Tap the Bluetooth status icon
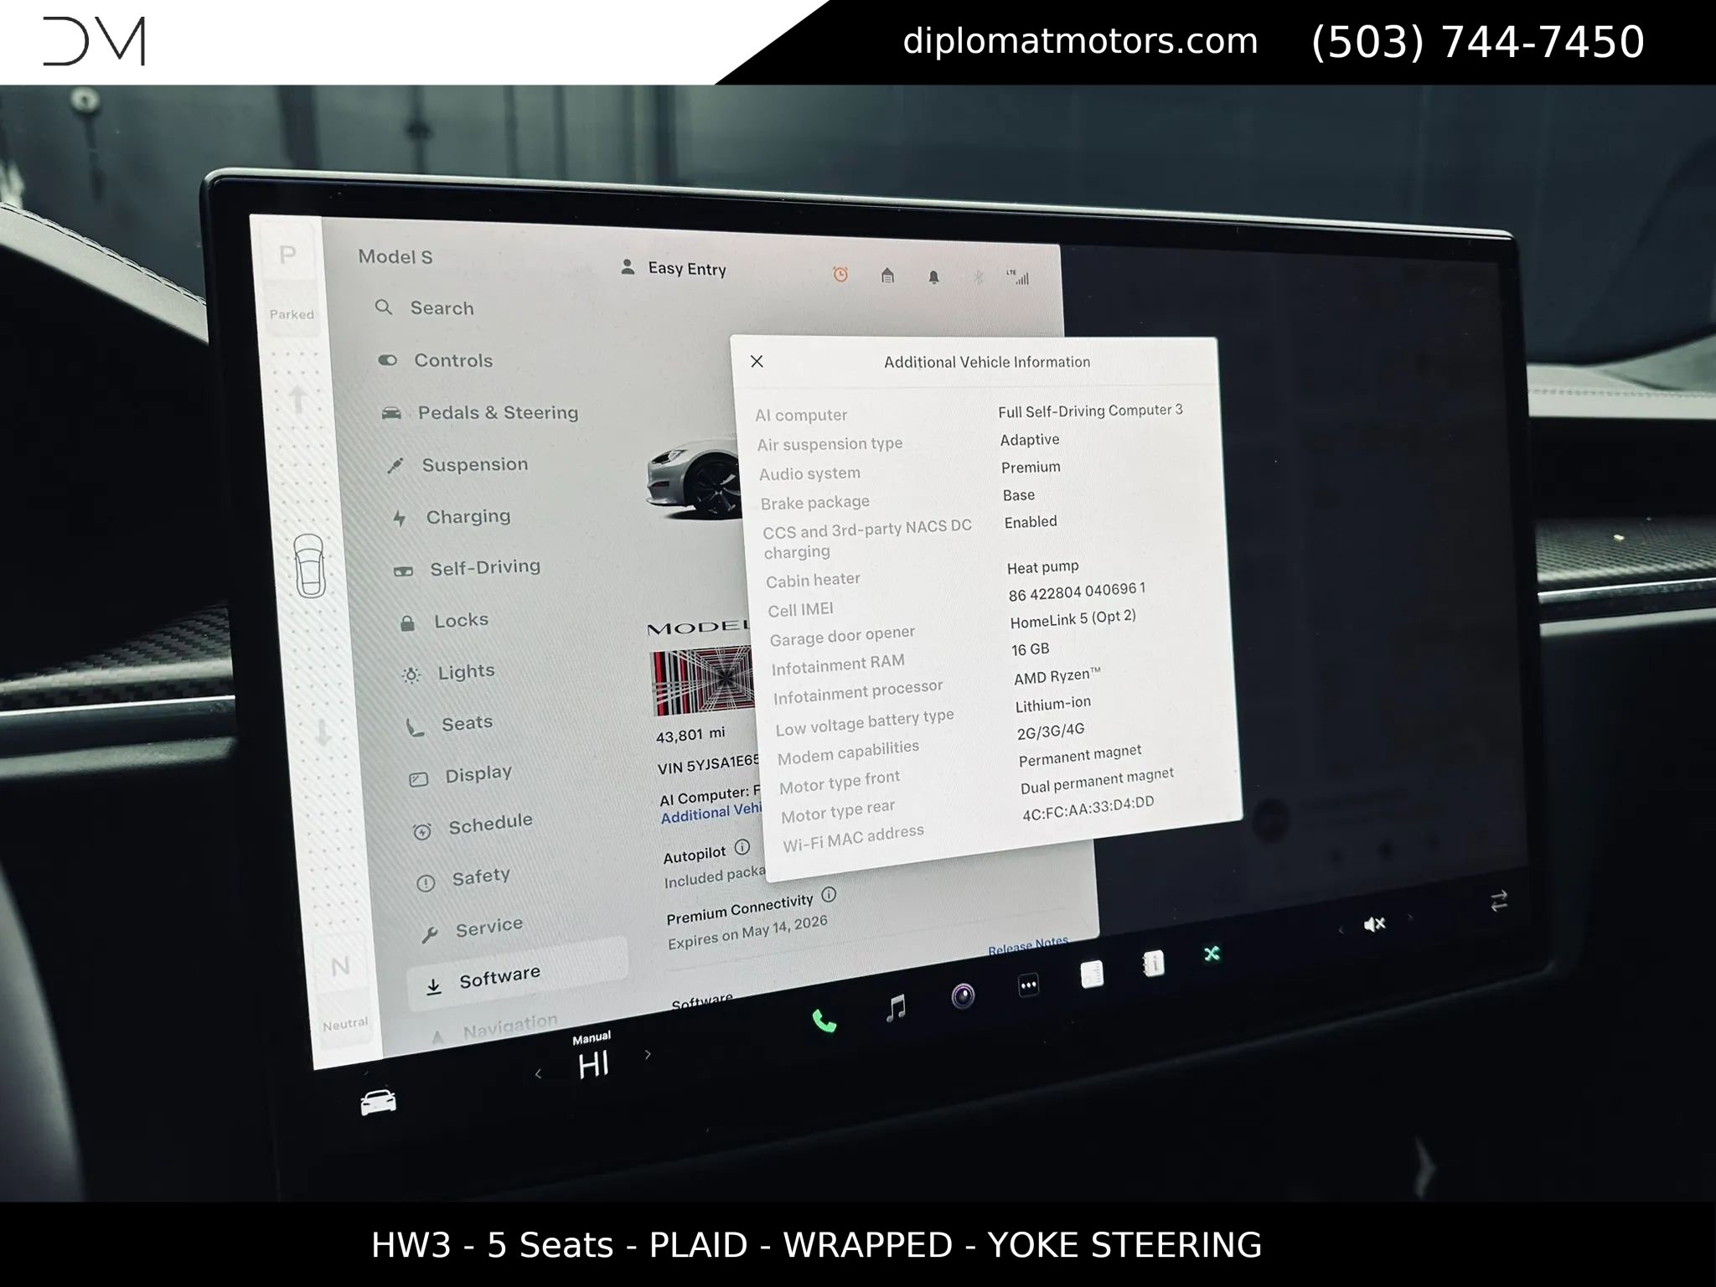Screen dimensions: 1716x1287 977,277
